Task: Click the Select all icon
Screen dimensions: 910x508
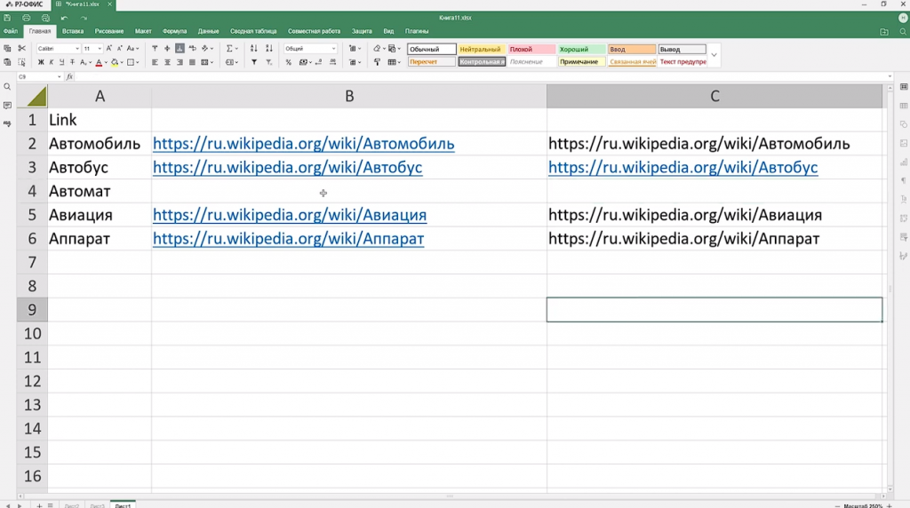Action: point(21,62)
